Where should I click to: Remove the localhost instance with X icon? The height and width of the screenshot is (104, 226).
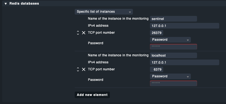tap(84, 70)
